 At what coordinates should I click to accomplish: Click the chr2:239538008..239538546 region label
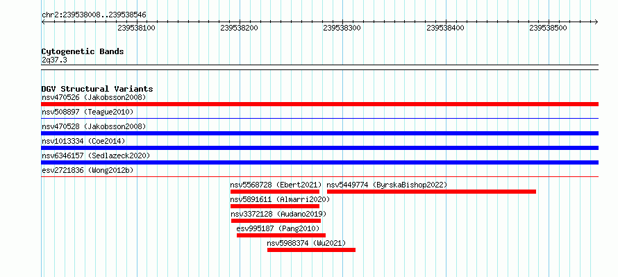click(x=94, y=15)
